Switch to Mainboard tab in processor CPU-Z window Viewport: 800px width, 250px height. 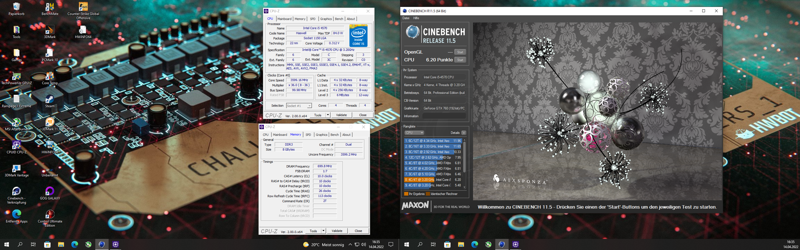point(284,19)
